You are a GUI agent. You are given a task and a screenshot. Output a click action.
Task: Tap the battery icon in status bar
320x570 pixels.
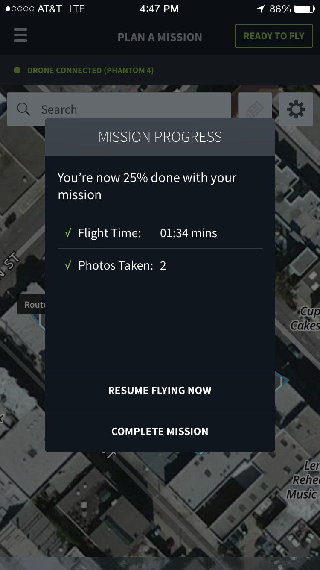(x=305, y=9)
